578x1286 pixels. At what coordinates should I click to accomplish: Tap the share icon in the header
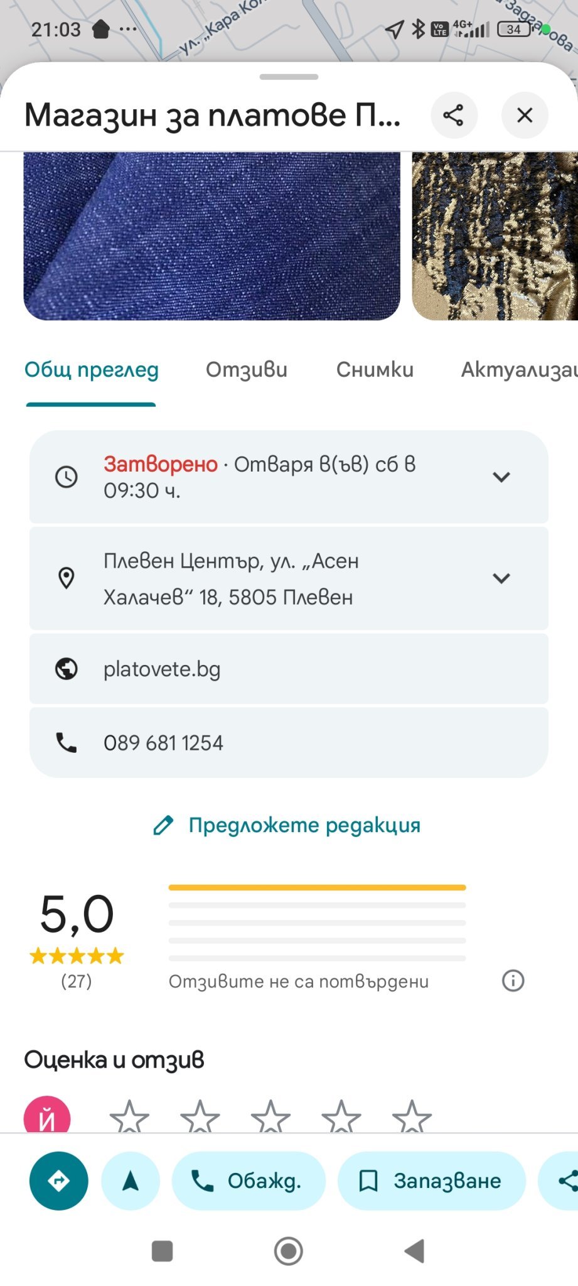click(454, 115)
